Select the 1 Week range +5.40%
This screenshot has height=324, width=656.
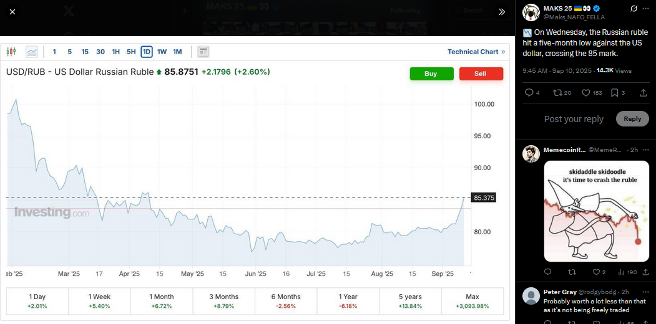(x=99, y=301)
